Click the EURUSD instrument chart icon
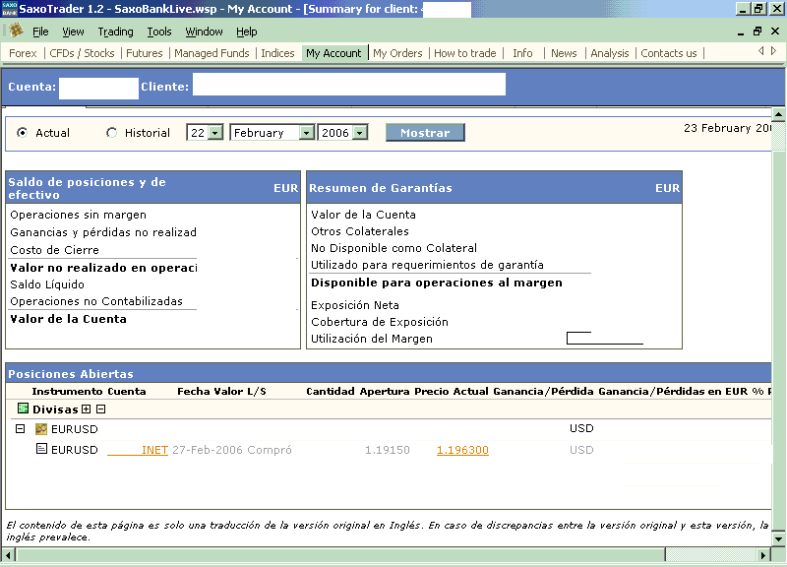The height and width of the screenshot is (567, 787). tap(41, 429)
